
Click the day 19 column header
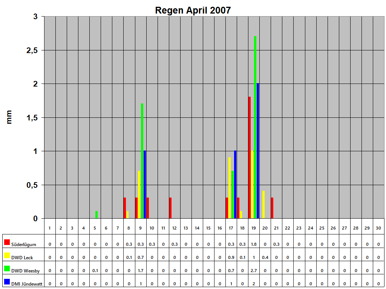click(253, 227)
